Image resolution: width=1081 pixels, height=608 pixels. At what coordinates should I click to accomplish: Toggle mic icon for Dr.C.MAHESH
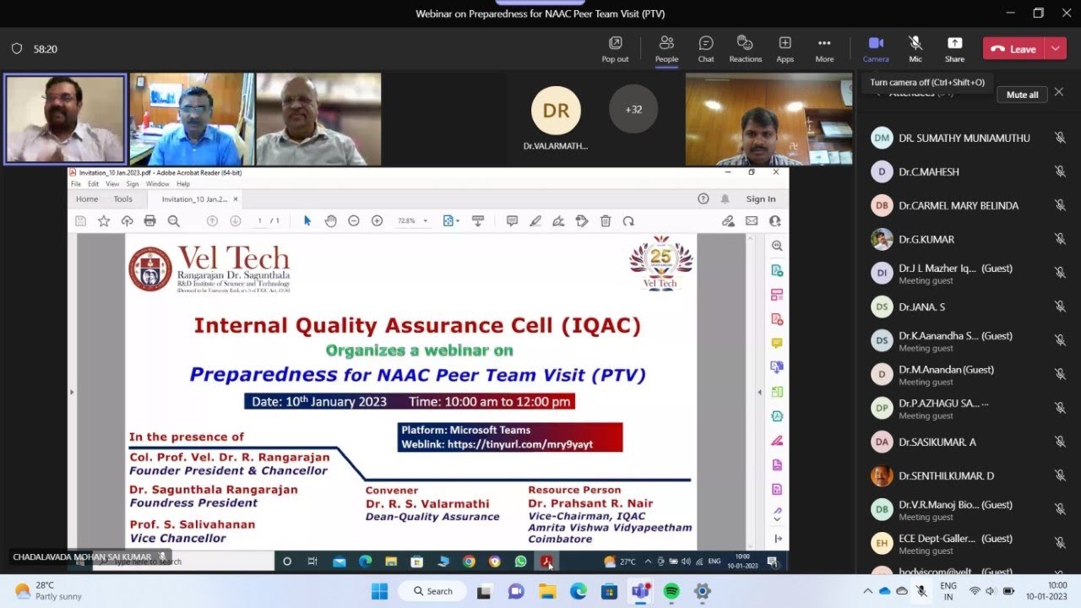[1060, 171]
